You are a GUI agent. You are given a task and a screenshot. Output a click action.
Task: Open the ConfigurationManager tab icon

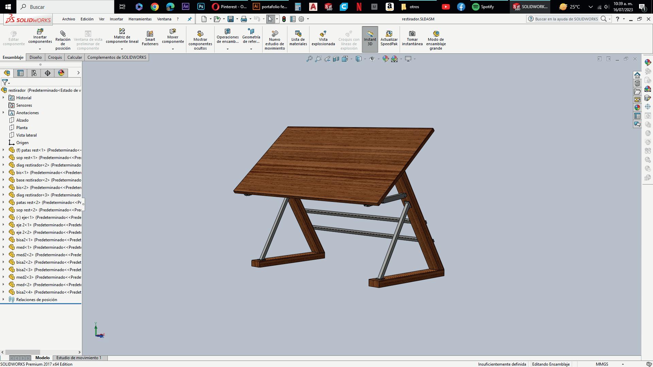[34, 73]
